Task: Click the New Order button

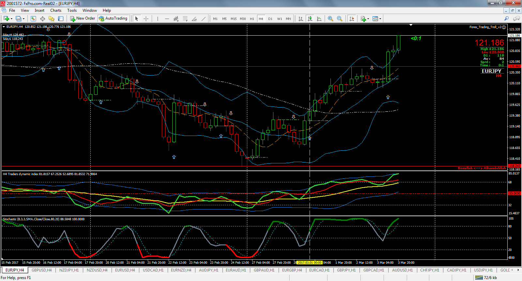Action: (x=83, y=19)
